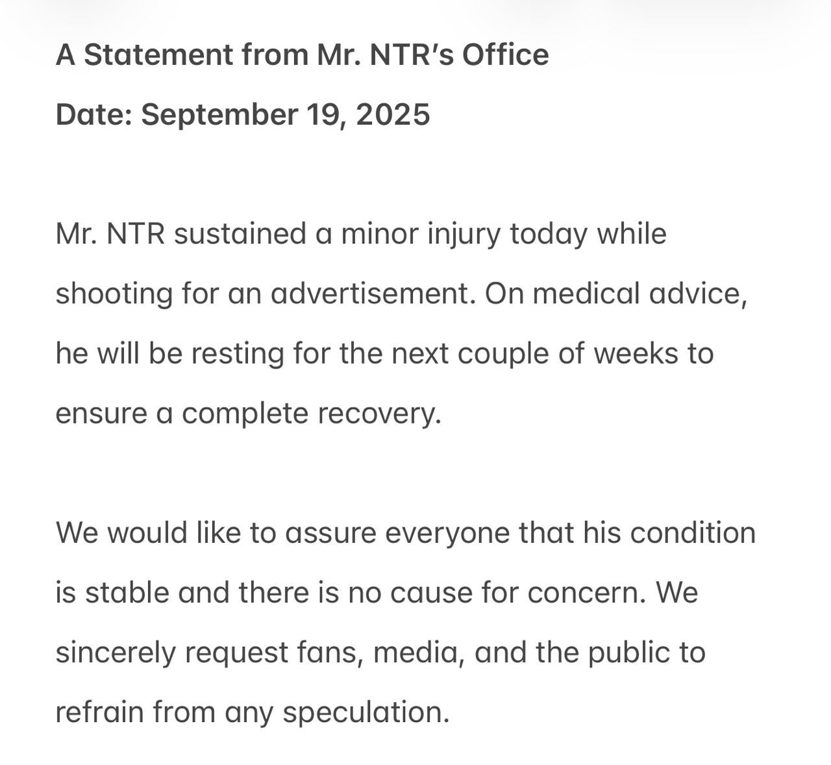Image resolution: width=831 pixels, height=765 pixels.
Task: Click the word "sincerely"
Action: (x=116, y=653)
